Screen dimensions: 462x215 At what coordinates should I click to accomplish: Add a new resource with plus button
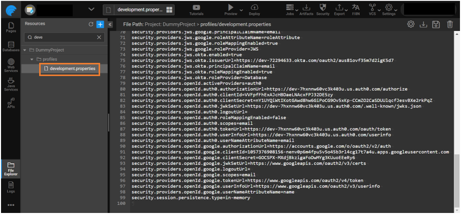(x=100, y=24)
